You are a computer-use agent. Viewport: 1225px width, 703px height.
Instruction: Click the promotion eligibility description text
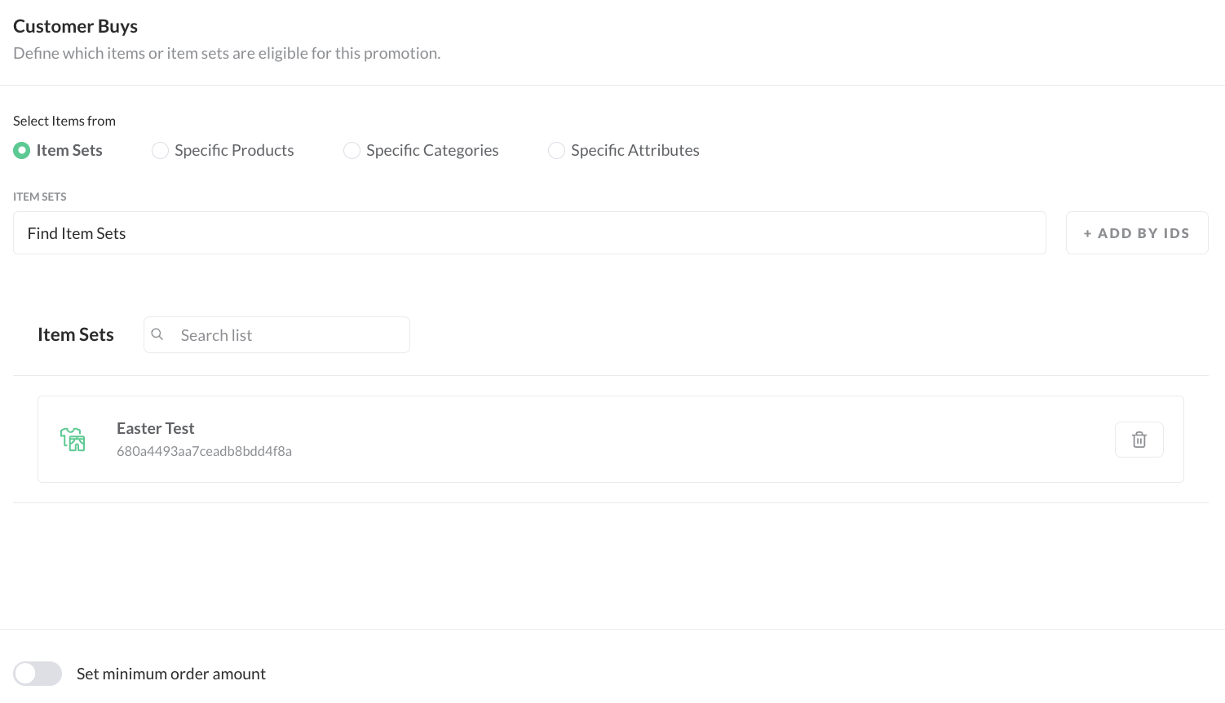coord(227,53)
